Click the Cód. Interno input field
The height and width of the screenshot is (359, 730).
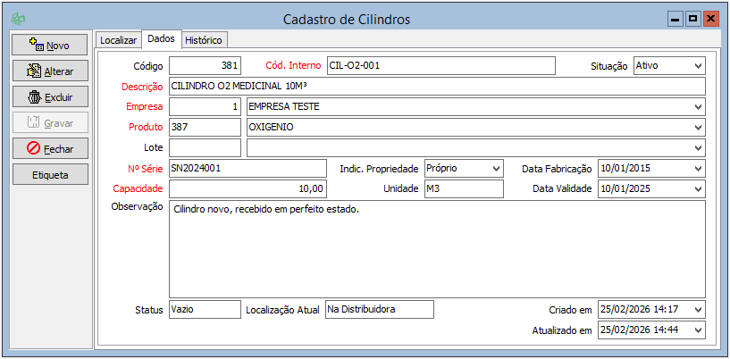click(x=441, y=65)
